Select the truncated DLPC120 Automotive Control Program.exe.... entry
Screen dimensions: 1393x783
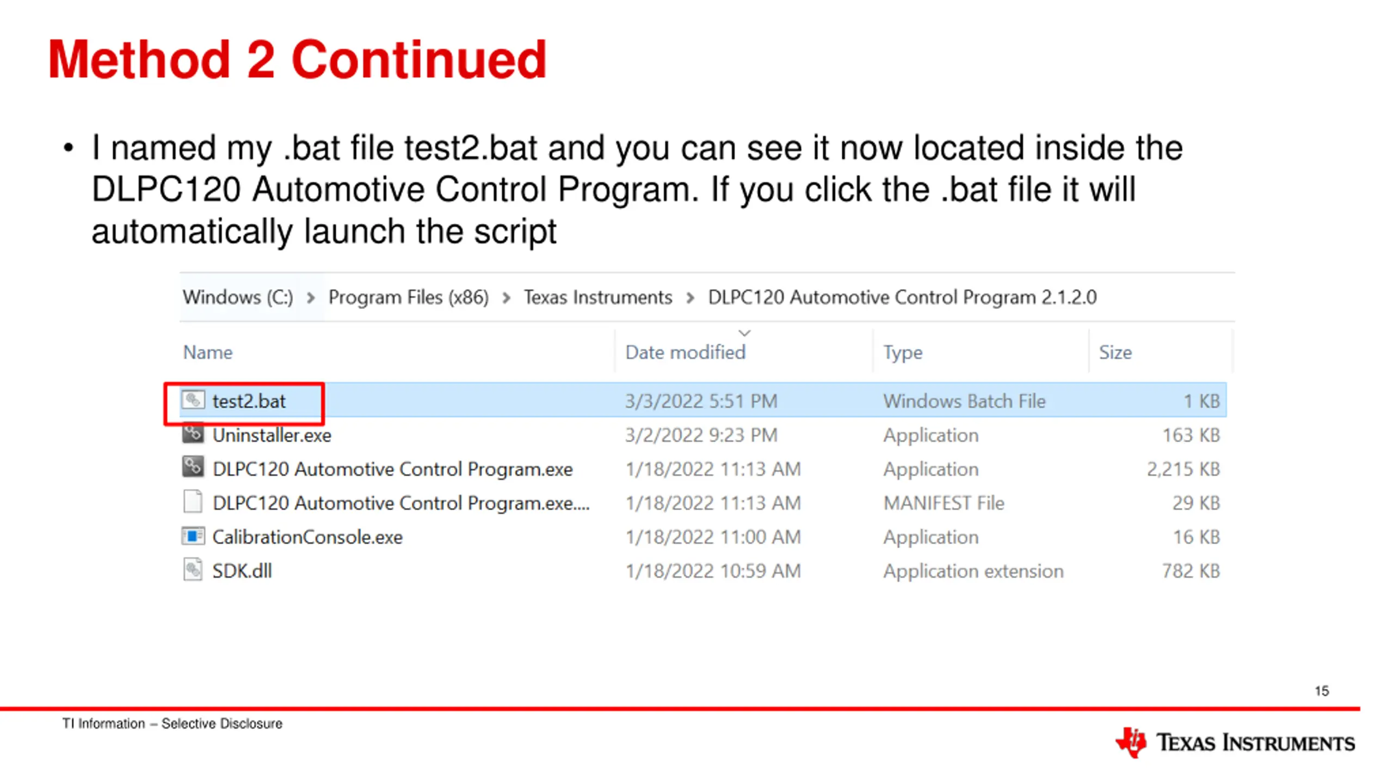pyautogui.click(x=401, y=503)
